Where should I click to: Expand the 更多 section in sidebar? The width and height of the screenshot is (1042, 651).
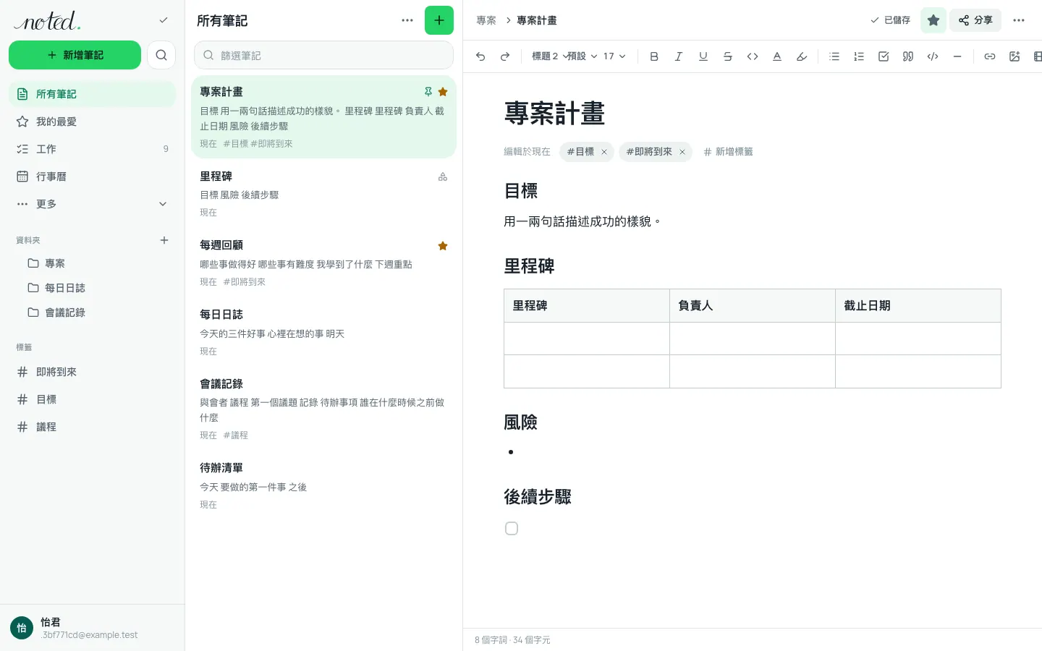[92, 204]
